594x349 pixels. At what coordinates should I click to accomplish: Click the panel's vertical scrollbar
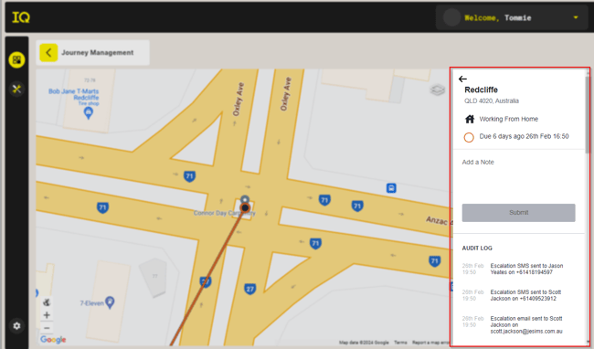588,113
